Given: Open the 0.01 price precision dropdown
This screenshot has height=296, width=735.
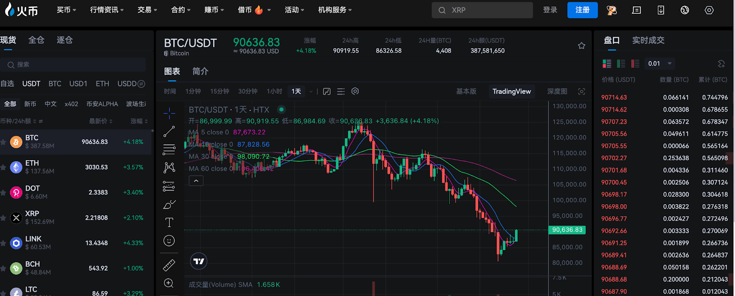Looking at the screenshot, I should (x=660, y=63).
